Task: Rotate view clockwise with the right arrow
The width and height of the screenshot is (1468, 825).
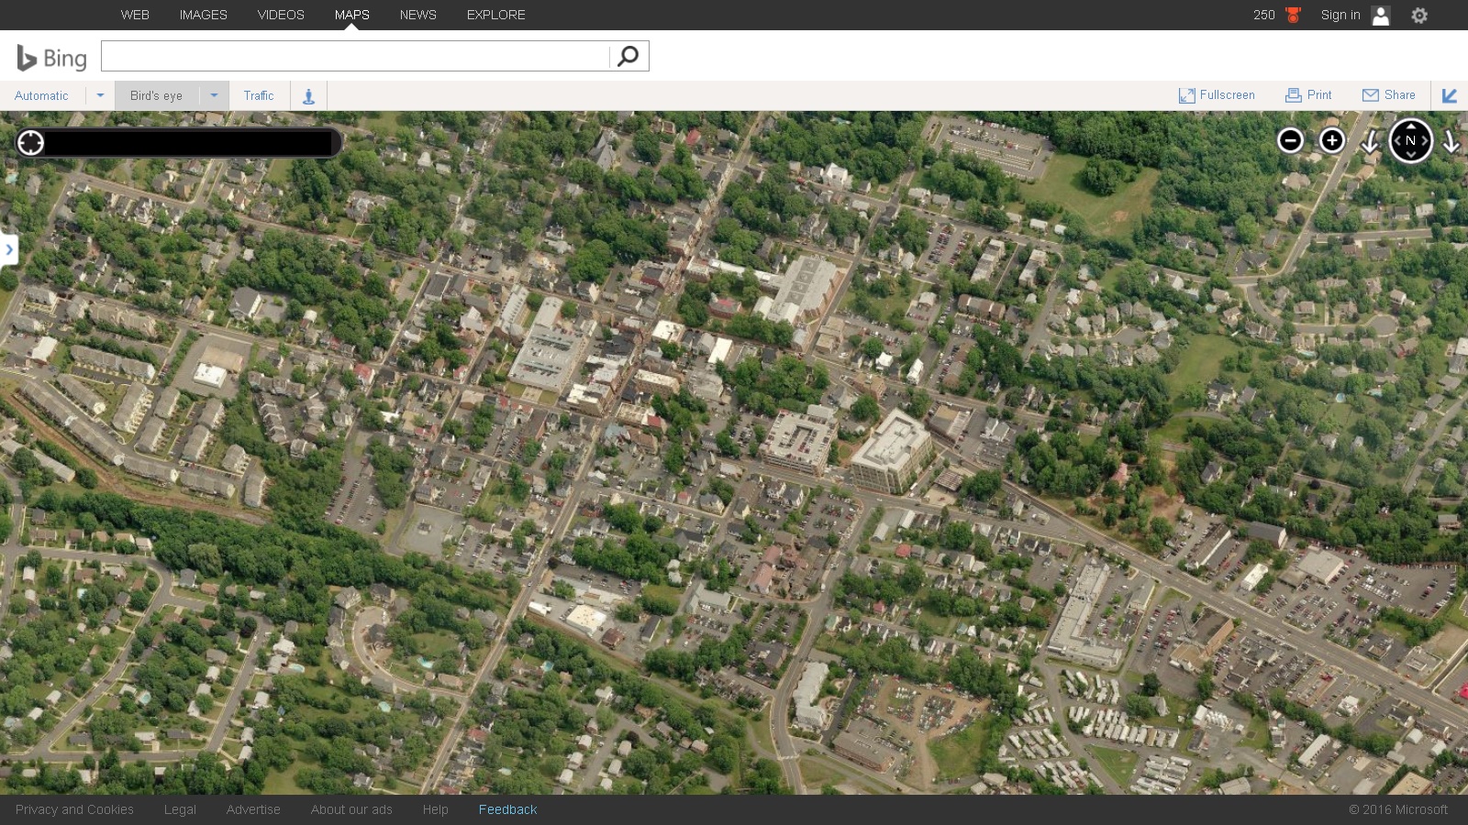Action: (1451, 141)
